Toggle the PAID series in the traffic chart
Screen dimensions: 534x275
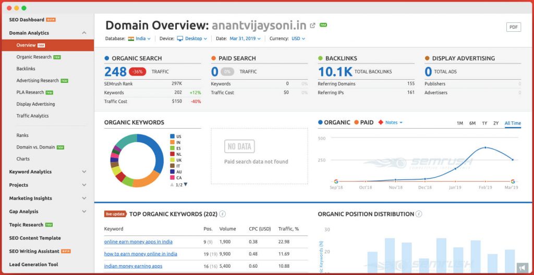click(363, 122)
